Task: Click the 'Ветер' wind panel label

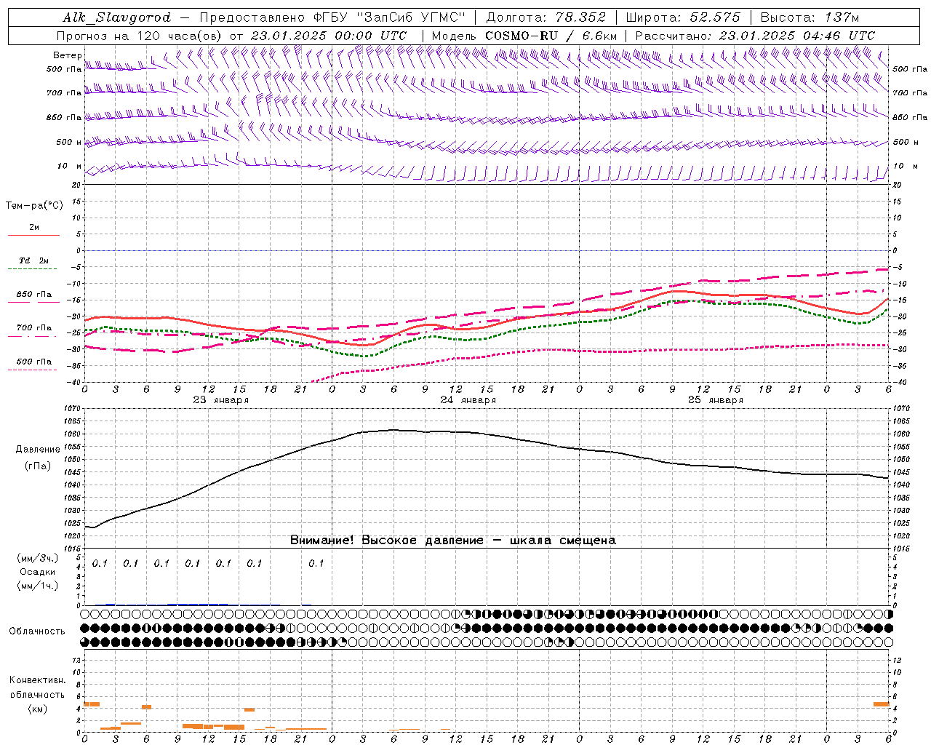Action: tap(68, 55)
